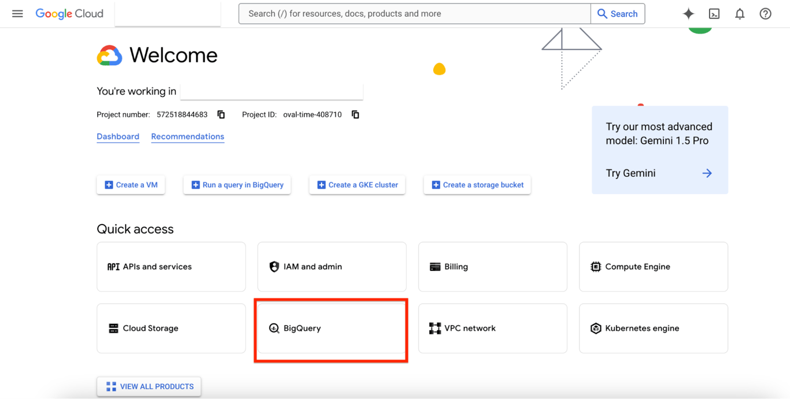This screenshot has height=399, width=790.
Task: Click the Cloud Storage icon
Action: click(113, 328)
